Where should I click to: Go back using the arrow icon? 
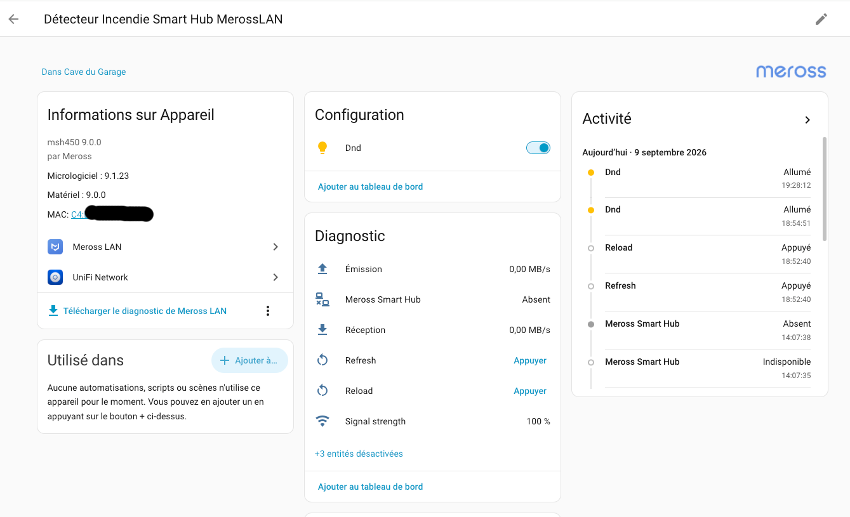click(x=13, y=19)
